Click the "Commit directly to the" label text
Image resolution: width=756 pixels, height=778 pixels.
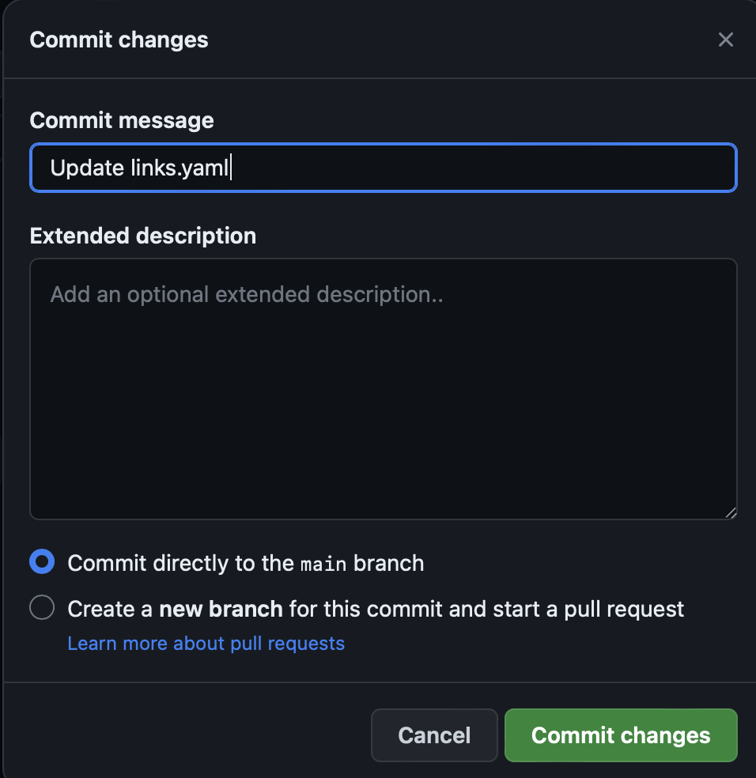coord(180,563)
